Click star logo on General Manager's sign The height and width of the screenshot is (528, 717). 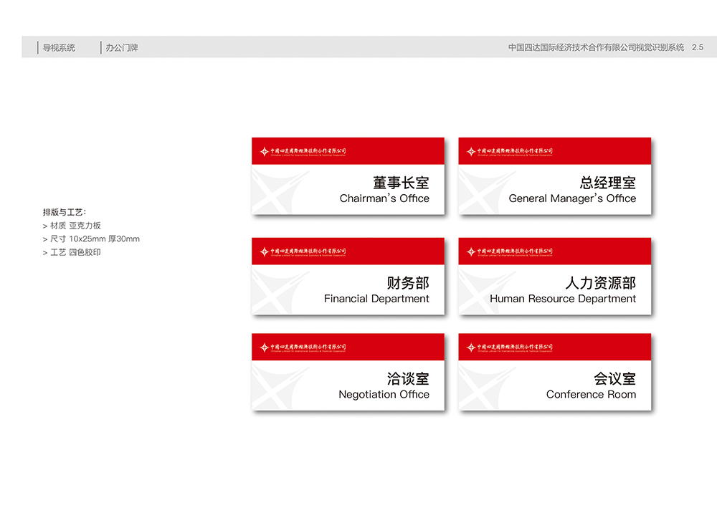pyautogui.click(x=471, y=152)
